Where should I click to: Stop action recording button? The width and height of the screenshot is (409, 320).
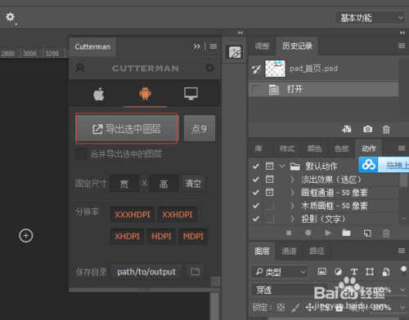click(289, 233)
